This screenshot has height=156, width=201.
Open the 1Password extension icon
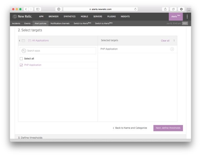(59, 9)
